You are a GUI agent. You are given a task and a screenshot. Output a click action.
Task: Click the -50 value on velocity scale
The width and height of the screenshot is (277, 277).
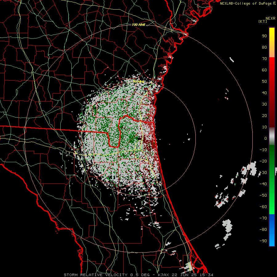click(263, 195)
